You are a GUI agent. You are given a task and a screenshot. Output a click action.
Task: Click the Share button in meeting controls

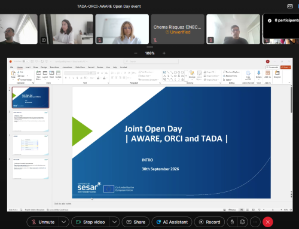coord(136,222)
